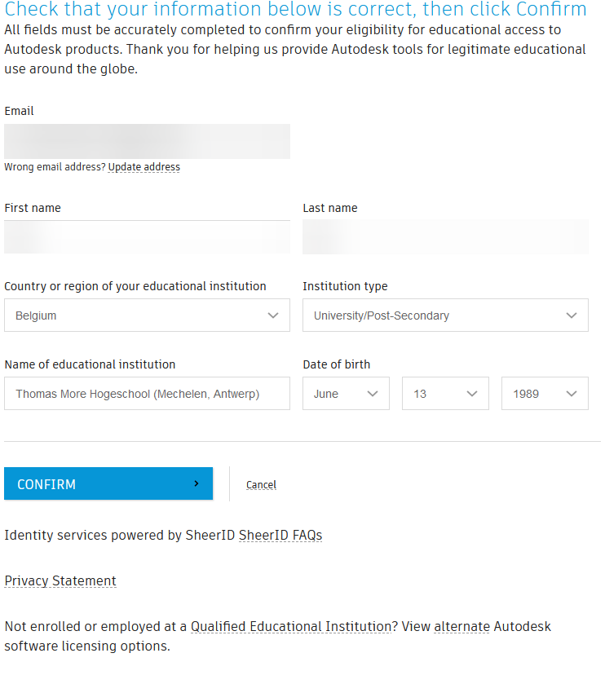Click the Name of educational institution field

pyautogui.click(x=147, y=394)
